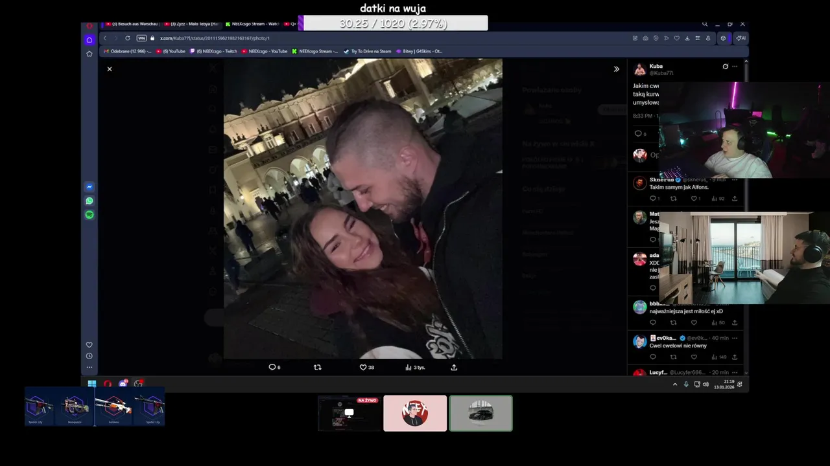Repost the enlarged photo
Image resolution: width=830 pixels, height=466 pixels.
point(318,367)
